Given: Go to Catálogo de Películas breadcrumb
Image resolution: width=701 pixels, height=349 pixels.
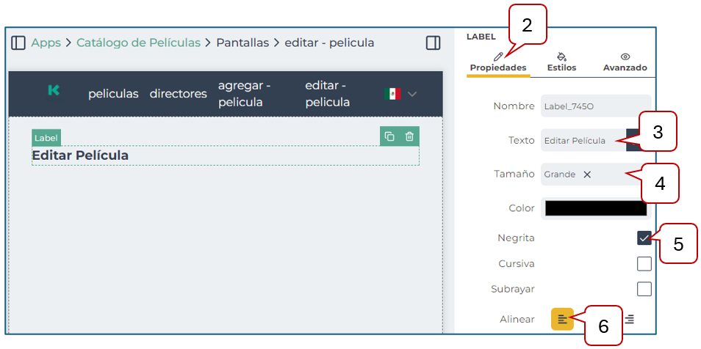Looking at the screenshot, I should pos(138,43).
